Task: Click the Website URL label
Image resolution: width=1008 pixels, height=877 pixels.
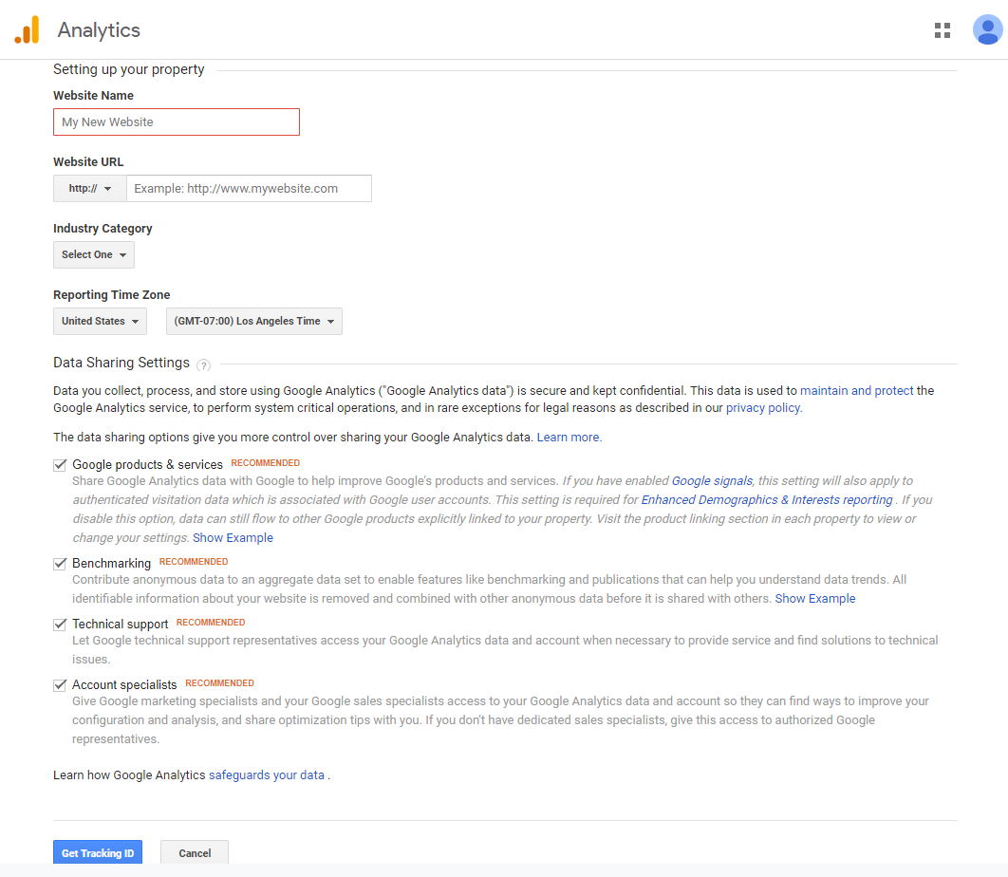Action: [88, 162]
